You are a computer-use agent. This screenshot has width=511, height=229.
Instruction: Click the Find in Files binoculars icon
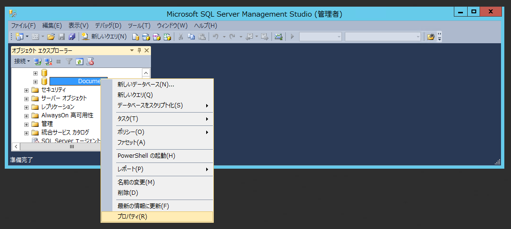click(x=431, y=37)
